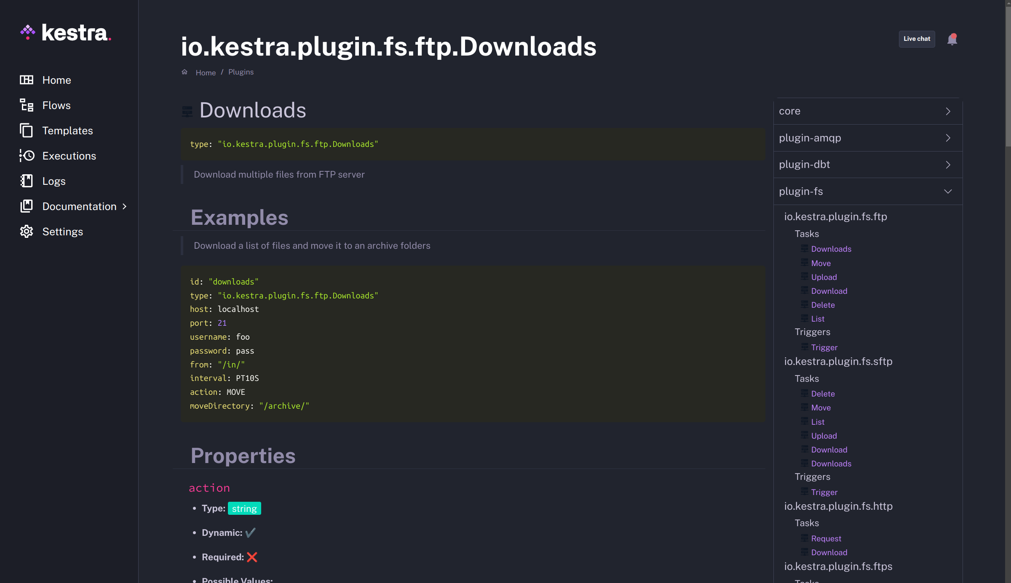Expand the Documentation submenu arrow

(124, 206)
